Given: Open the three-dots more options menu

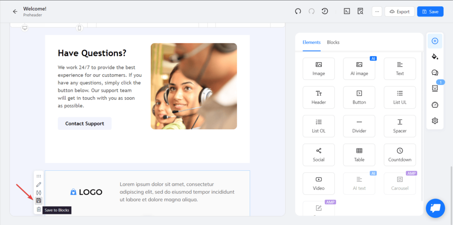Looking at the screenshot, I should tap(377, 11).
